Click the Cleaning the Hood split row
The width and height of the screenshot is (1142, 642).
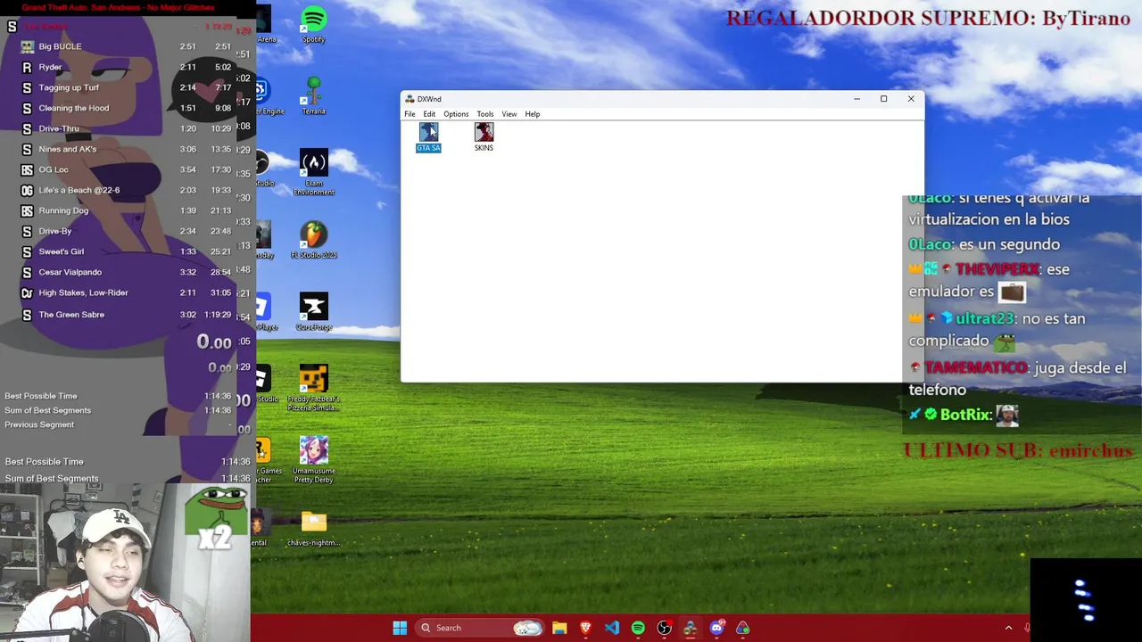point(125,108)
